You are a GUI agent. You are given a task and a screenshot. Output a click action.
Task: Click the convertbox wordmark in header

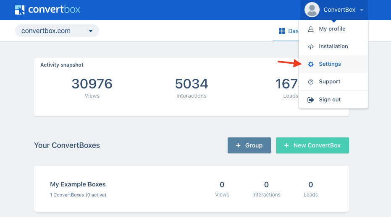(54, 10)
